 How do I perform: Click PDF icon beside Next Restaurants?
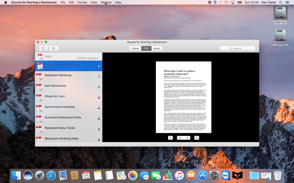click(x=39, y=87)
